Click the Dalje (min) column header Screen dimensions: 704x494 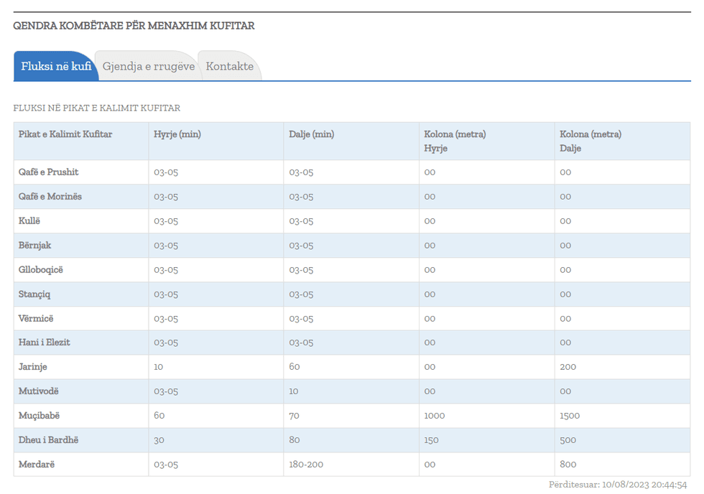(x=312, y=134)
